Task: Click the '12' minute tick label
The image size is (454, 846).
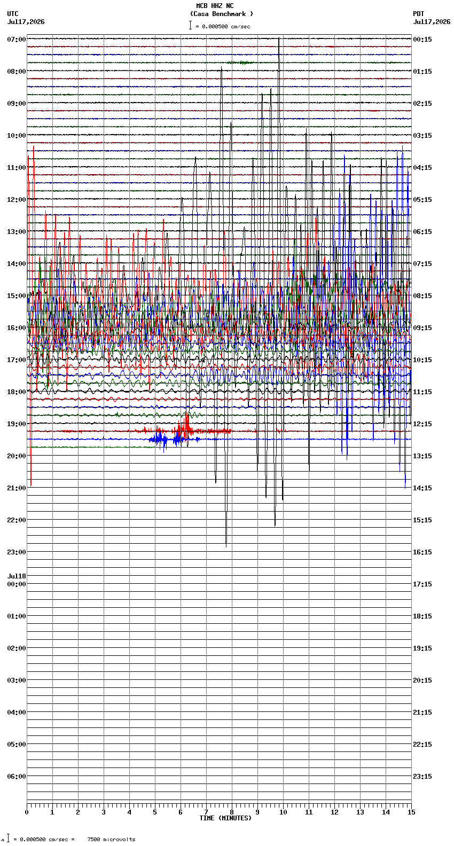Action: pos(334,812)
